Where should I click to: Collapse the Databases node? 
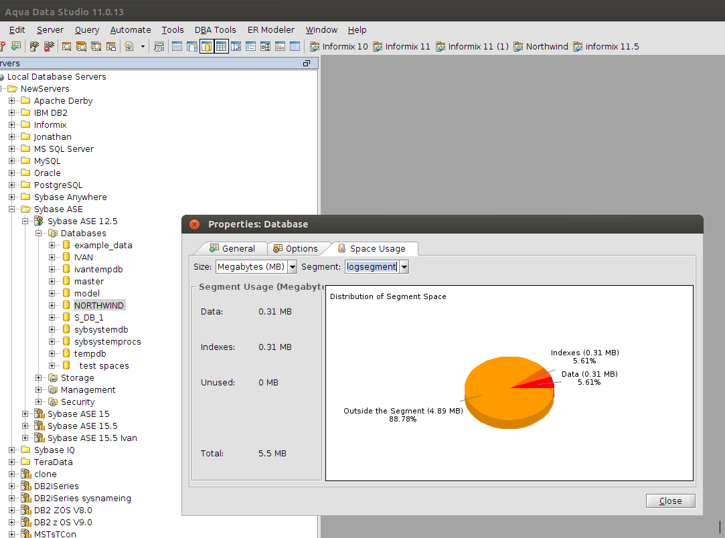click(38, 233)
